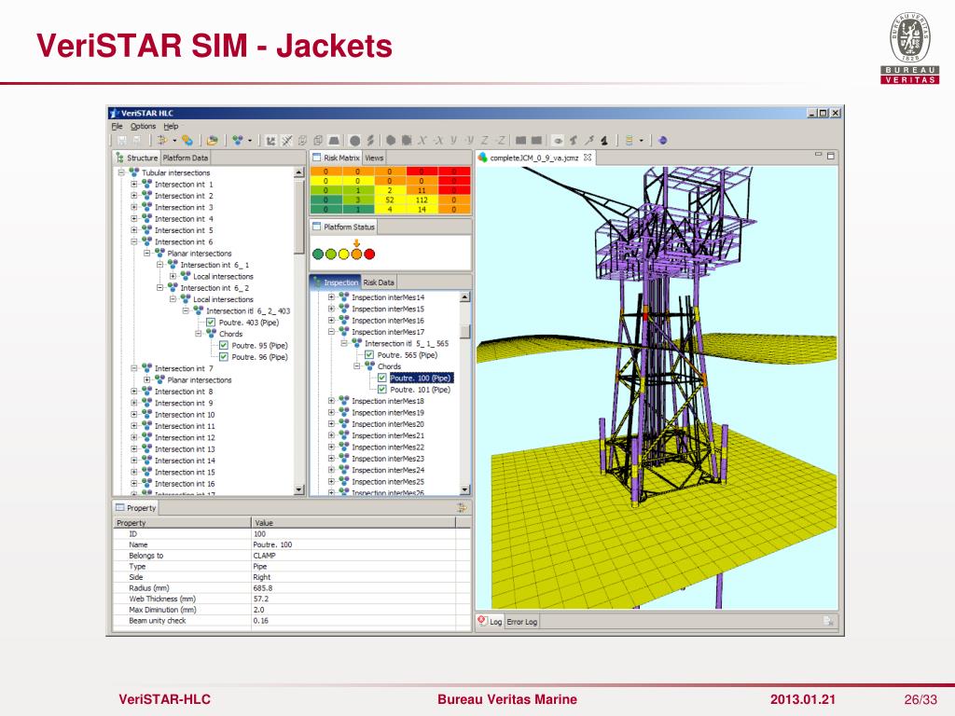Expand Planar intersections under Intersection int 7
955x716 pixels.
pyautogui.click(x=146, y=380)
